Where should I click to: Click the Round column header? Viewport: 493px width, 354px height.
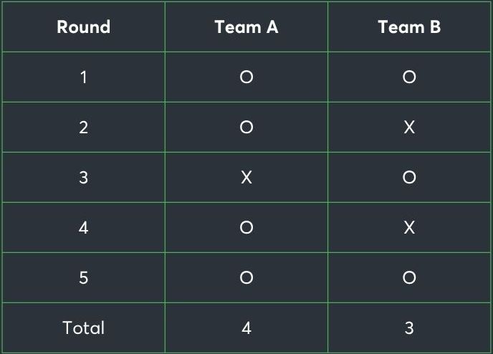tap(83, 27)
